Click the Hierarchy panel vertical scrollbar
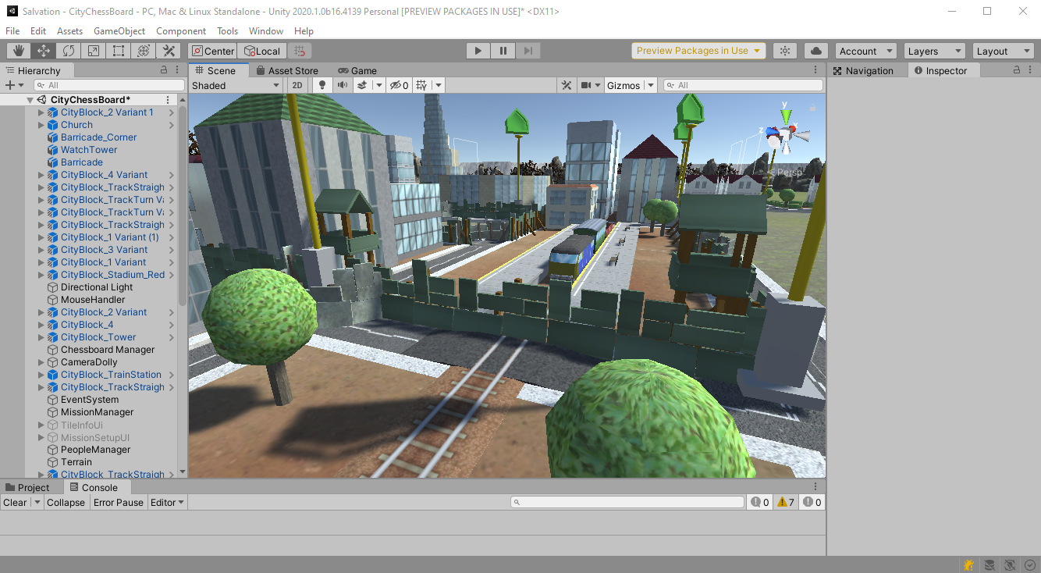Screen dimensions: 1041x573 (x=183, y=203)
